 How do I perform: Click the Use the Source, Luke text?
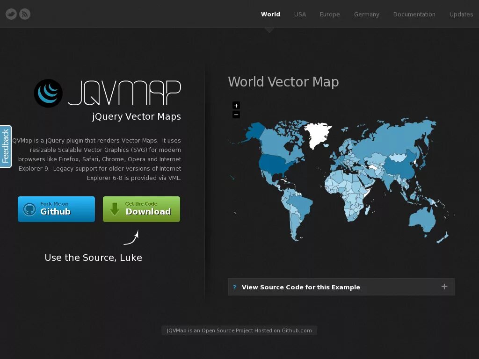pos(93,258)
